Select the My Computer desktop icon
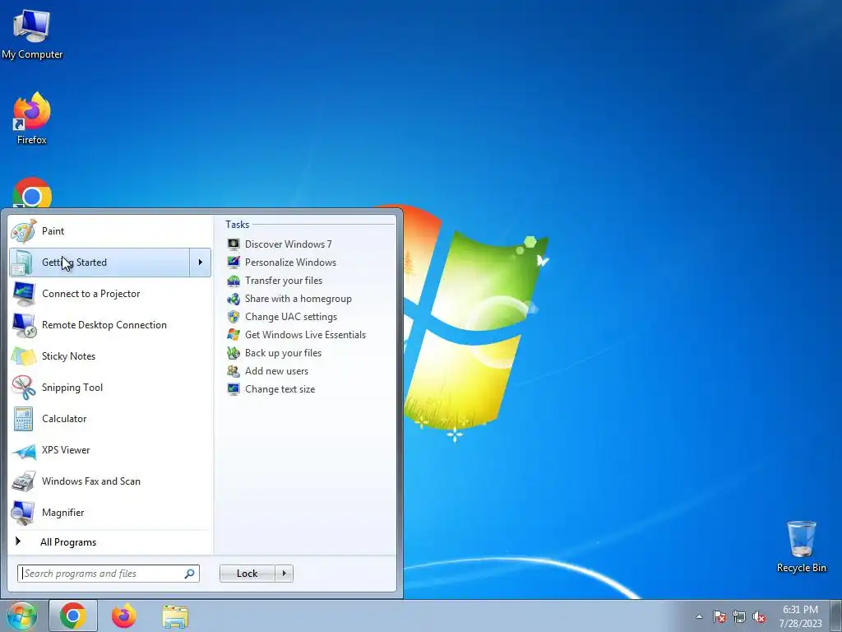The image size is (842, 632). [x=32, y=34]
